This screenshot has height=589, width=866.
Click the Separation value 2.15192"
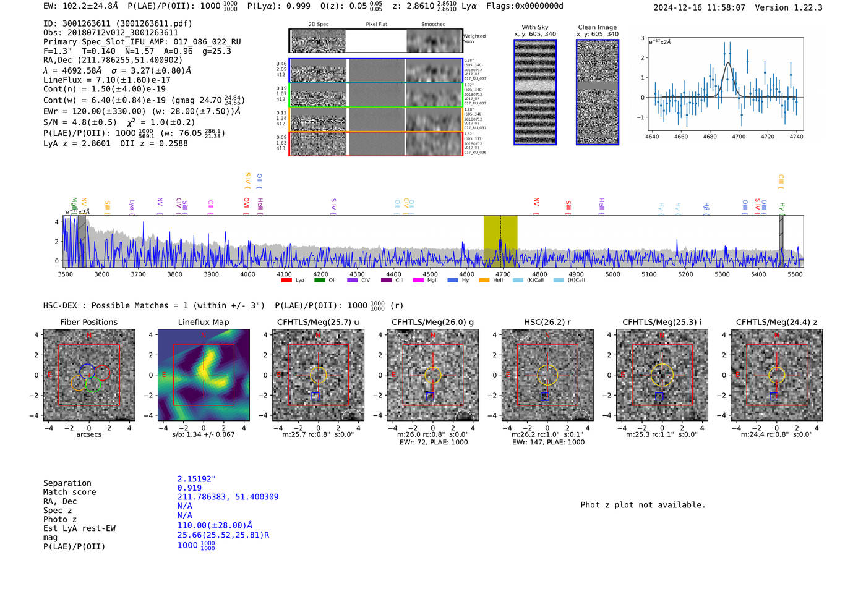197,479
